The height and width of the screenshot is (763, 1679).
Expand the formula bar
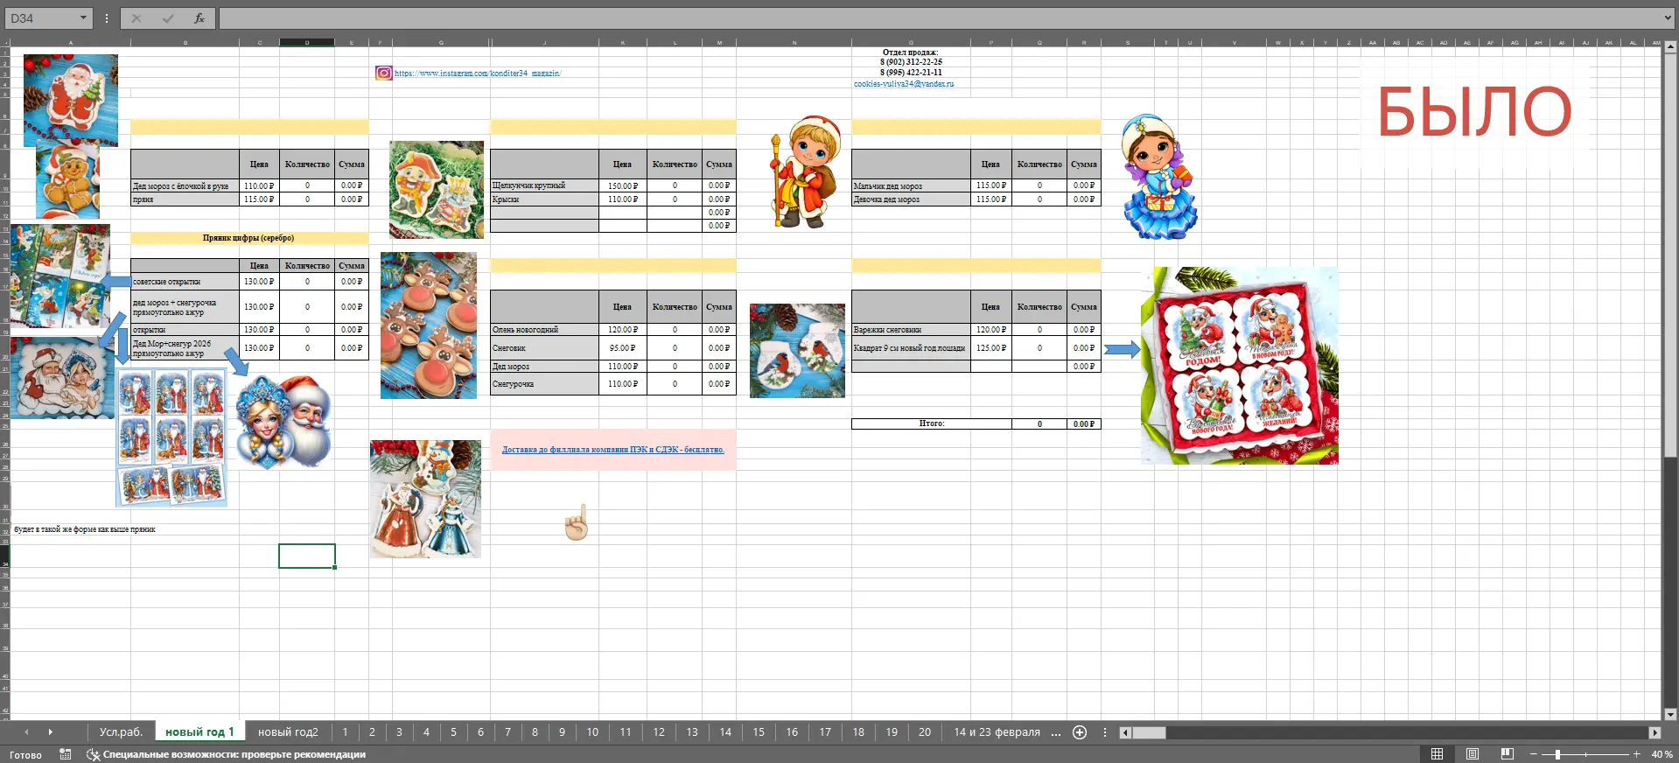(1669, 18)
